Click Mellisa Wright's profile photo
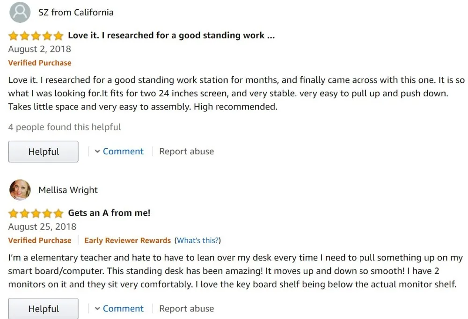The height and width of the screenshot is (319, 468). (20, 190)
